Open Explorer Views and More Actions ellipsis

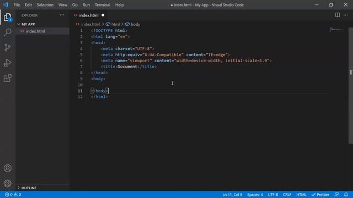[x=62, y=15]
